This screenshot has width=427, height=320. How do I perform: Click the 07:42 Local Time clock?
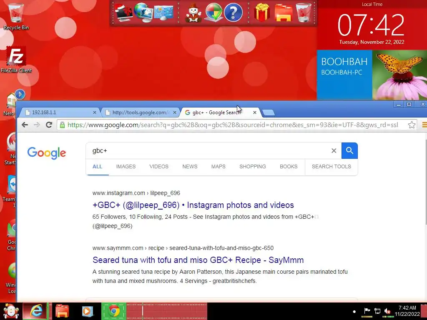pyautogui.click(x=371, y=25)
